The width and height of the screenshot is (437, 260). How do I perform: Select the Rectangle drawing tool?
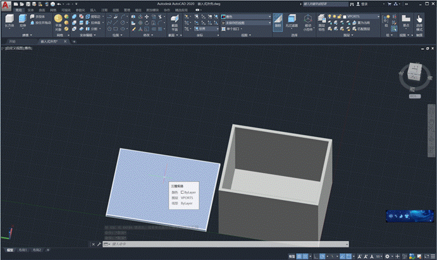[x=116, y=29]
